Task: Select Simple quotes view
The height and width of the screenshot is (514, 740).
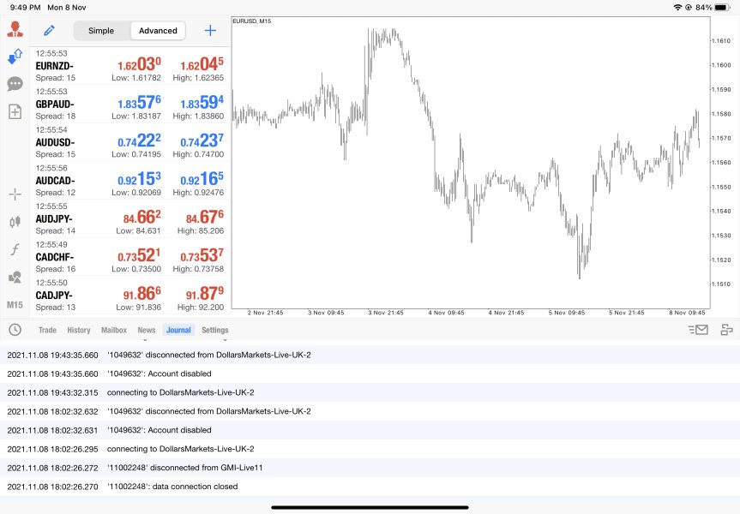Action: [101, 31]
